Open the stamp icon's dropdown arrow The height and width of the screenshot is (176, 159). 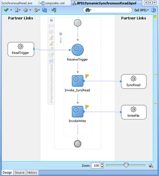coord(39,10)
